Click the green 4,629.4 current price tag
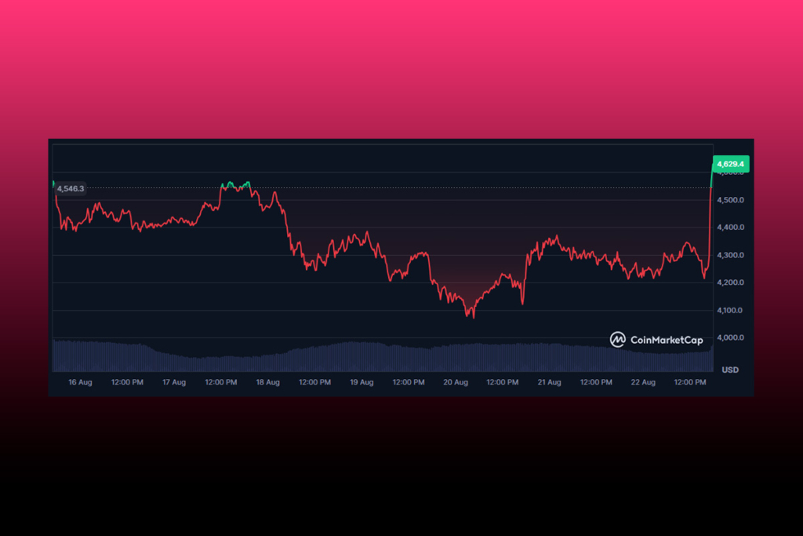 [730, 164]
